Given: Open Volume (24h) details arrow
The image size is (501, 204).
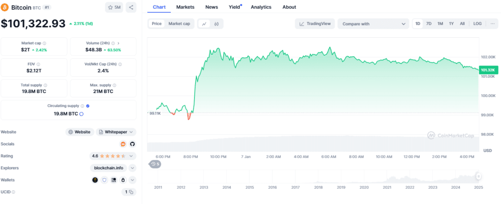Looking at the screenshot, I should 118,43.
